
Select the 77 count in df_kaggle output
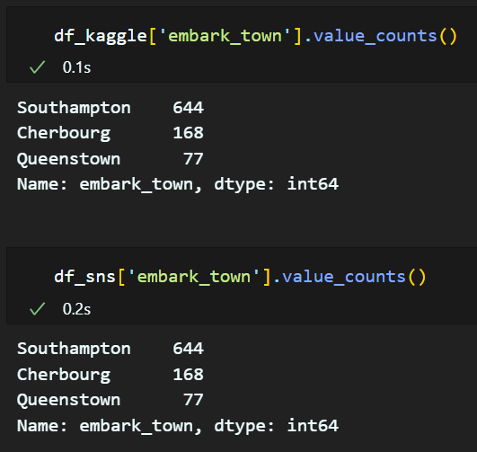pyautogui.click(x=193, y=159)
